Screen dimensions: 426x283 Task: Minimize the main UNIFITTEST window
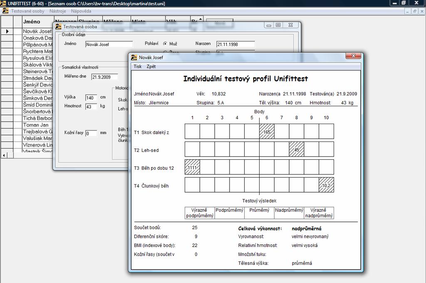(394, 3)
